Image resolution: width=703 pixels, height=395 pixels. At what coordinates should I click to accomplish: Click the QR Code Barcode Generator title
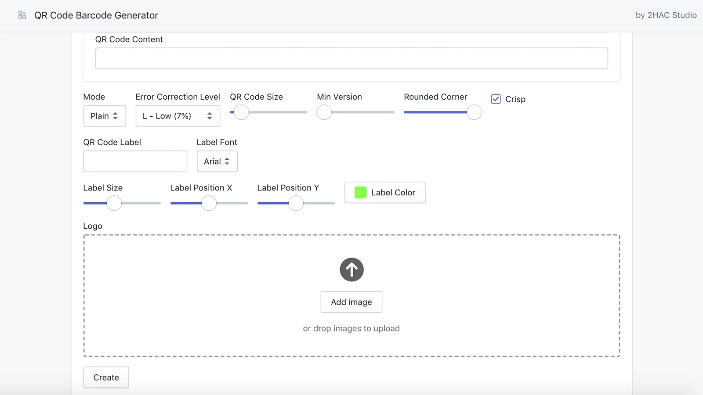[96, 15]
